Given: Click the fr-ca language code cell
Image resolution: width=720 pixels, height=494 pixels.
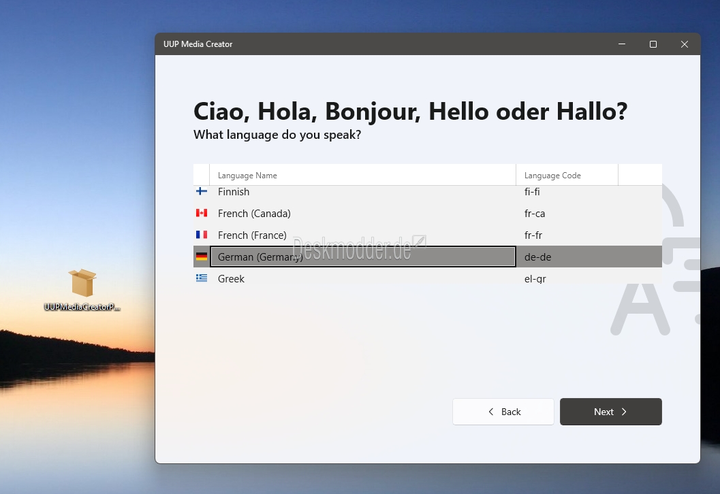Looking at the screenshot, I should pos(535,214).
